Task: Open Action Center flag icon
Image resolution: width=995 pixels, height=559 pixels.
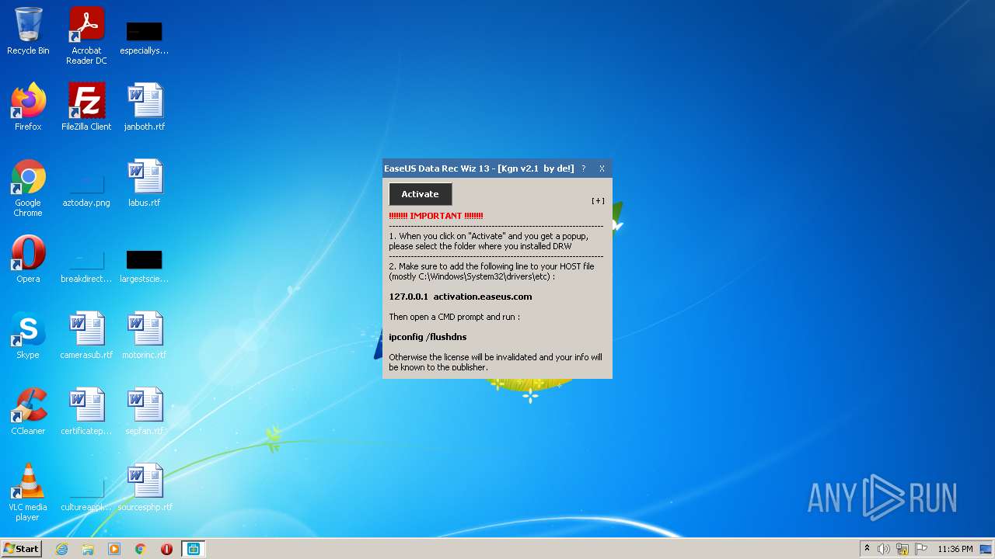Action: (921, 549)
